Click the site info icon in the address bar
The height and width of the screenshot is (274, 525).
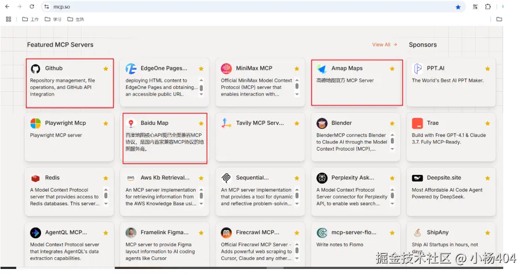coord(47,7)
